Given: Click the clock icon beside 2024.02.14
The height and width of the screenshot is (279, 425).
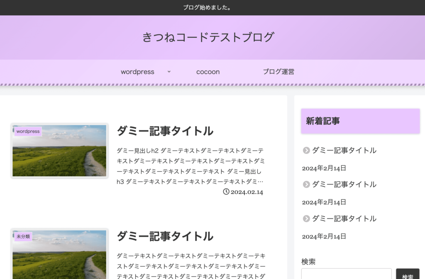Looking at the screenshot, I should click(x=226, y=192).
